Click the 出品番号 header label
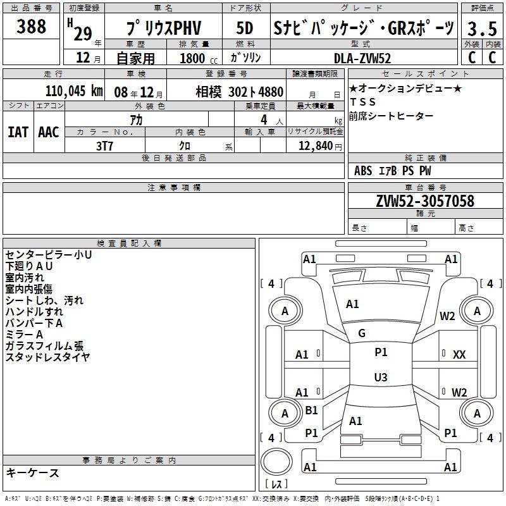Screen dimensions: 506x506 (31, 8)
